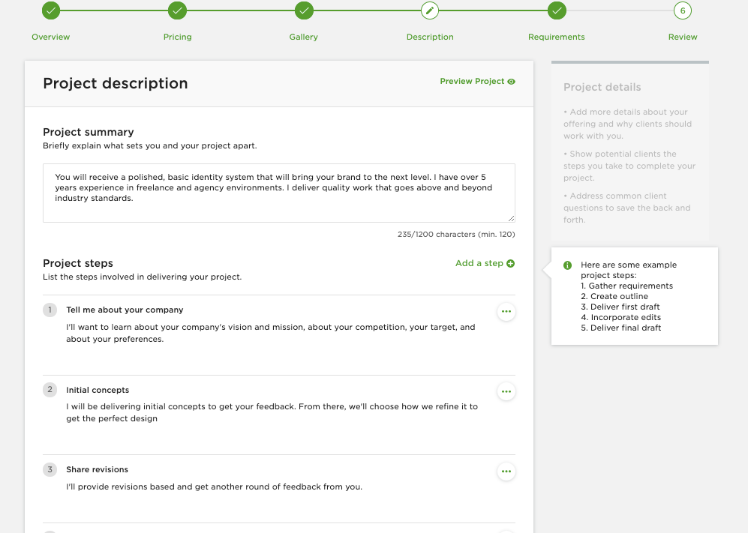748x533 pixels.
Task: Click the Overview step checkmark icon
Action: [x=51, y=10]
